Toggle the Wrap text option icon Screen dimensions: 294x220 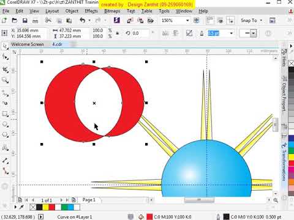pos(189,33)
